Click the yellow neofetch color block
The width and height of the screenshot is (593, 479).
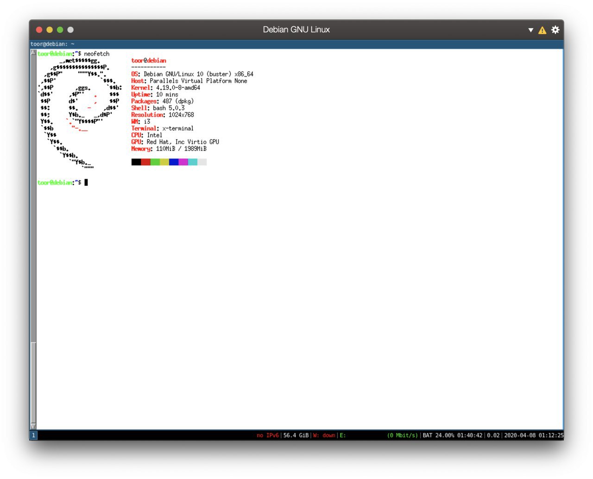164,162
